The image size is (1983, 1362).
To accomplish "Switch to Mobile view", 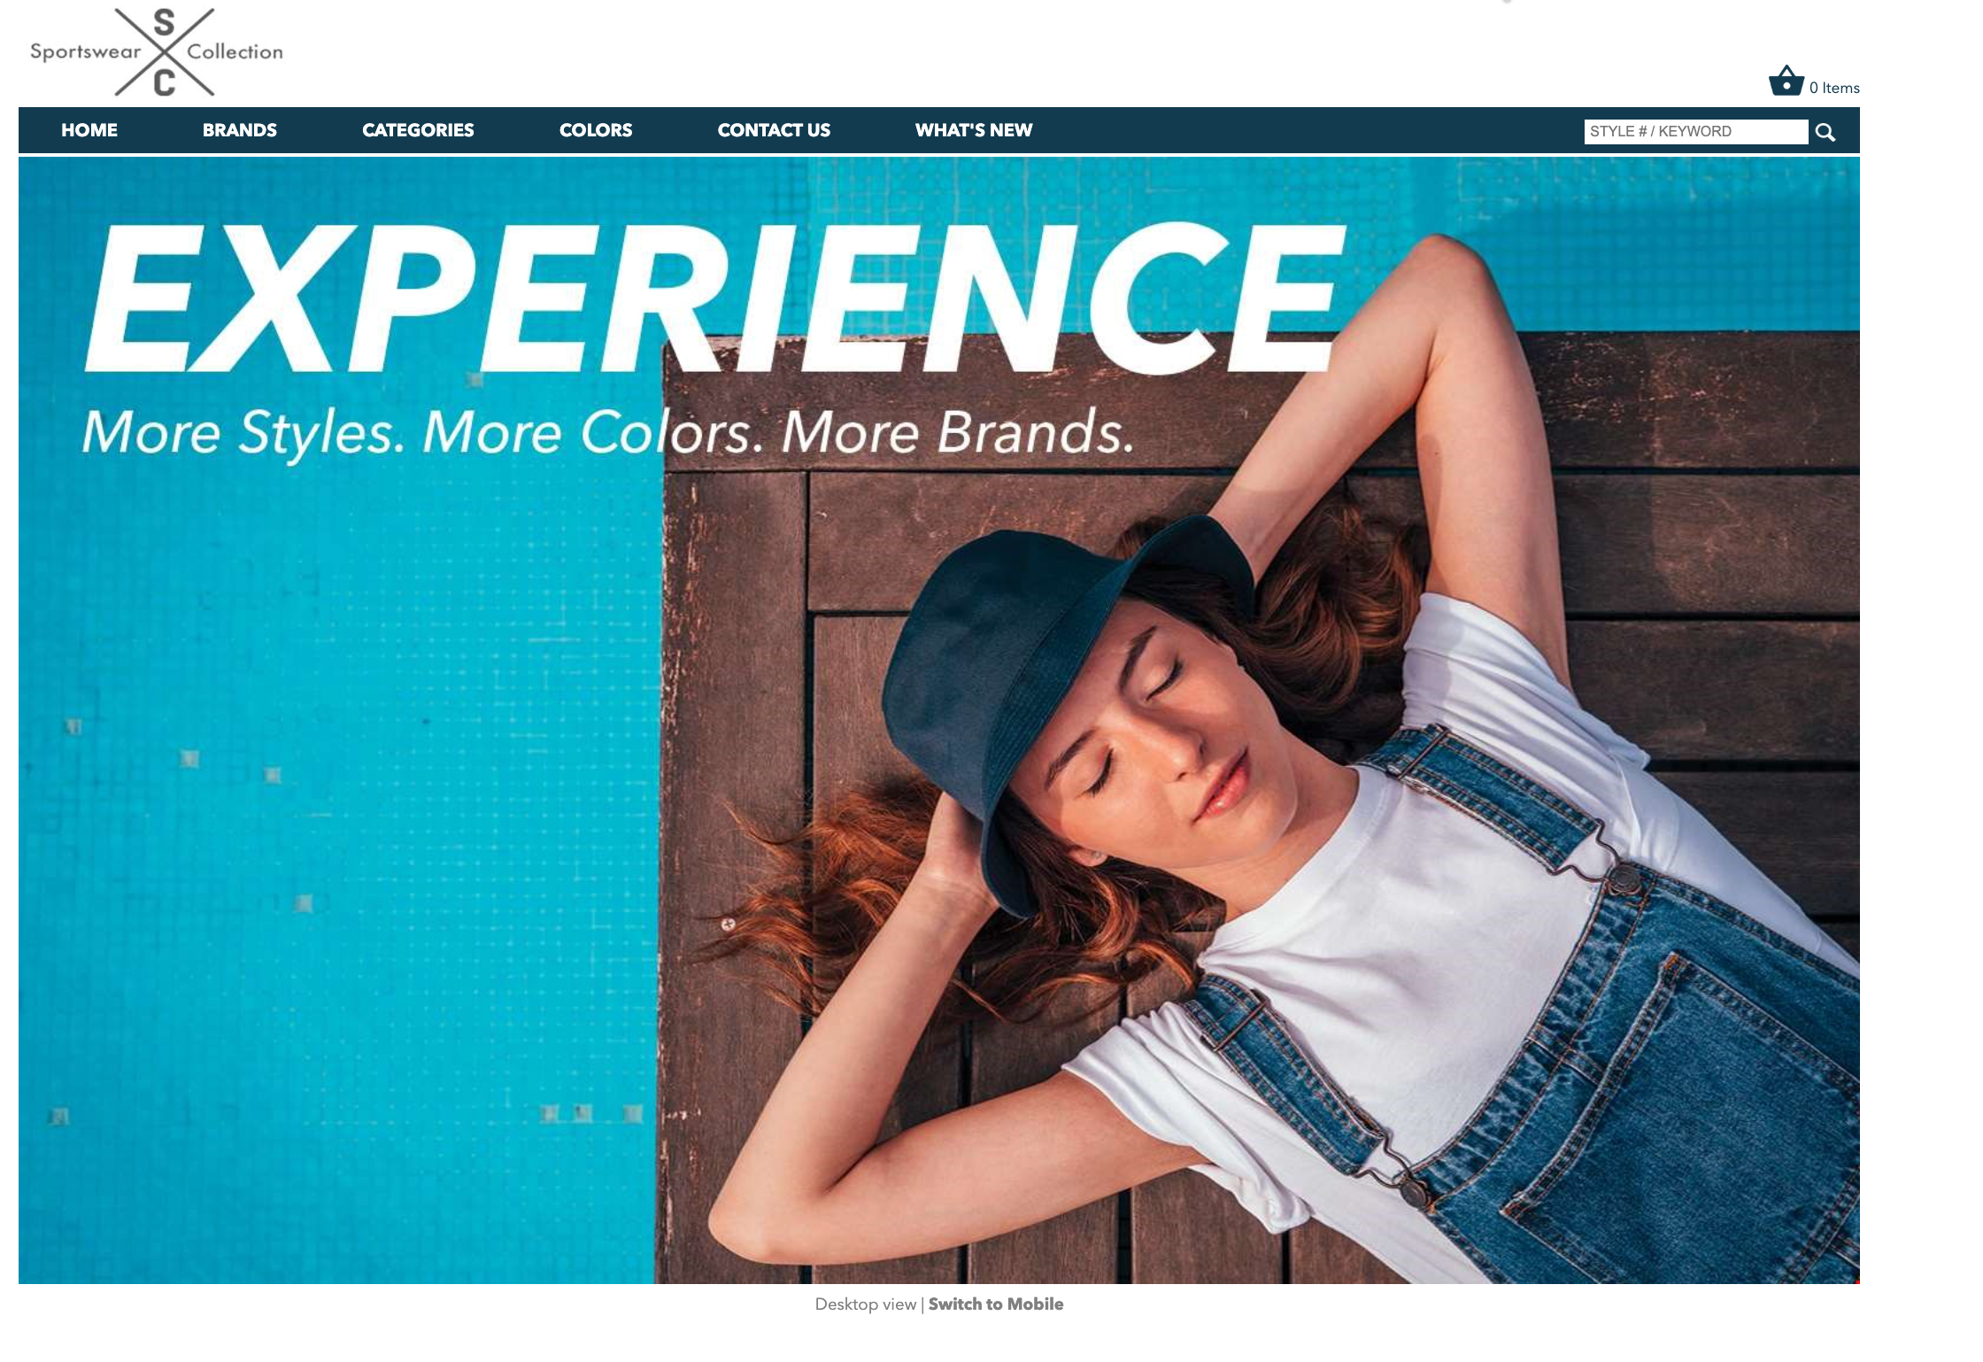I will pyautogui.click(x=996, y=1304).
